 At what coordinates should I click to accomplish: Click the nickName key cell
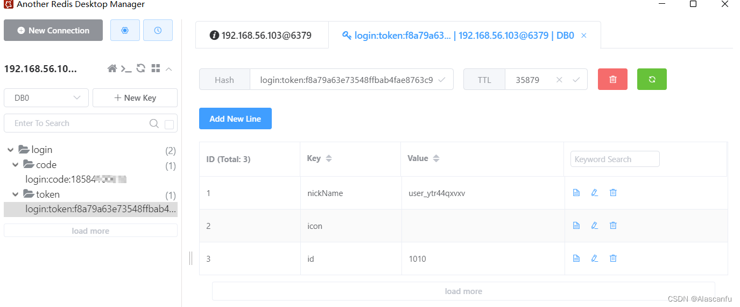(x=350, y=193)
